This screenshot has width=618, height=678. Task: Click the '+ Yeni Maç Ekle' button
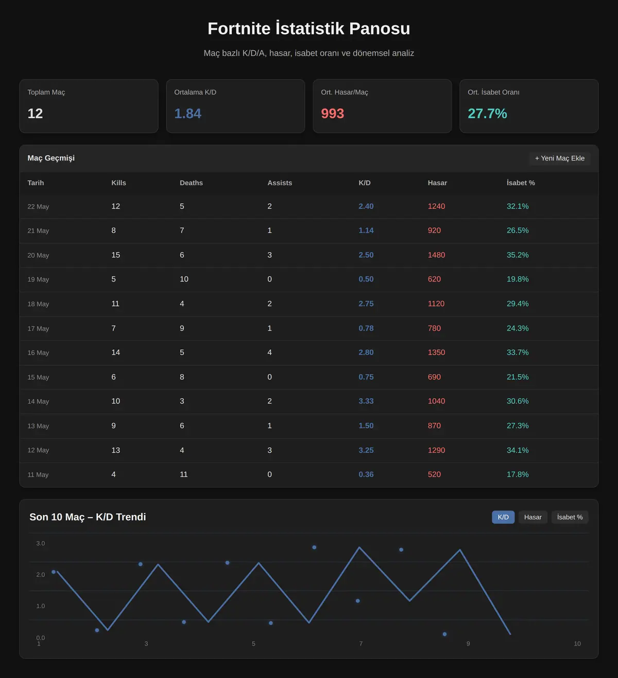(x=560, y=158)
